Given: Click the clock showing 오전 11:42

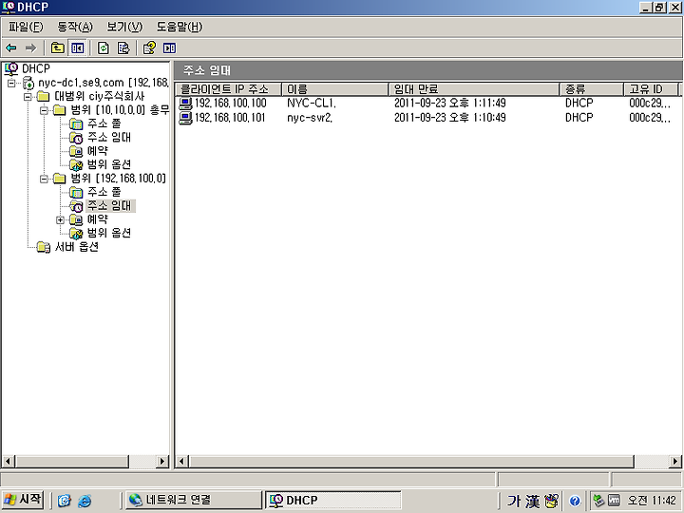Looking at the screenshot, I should (652, 501).
